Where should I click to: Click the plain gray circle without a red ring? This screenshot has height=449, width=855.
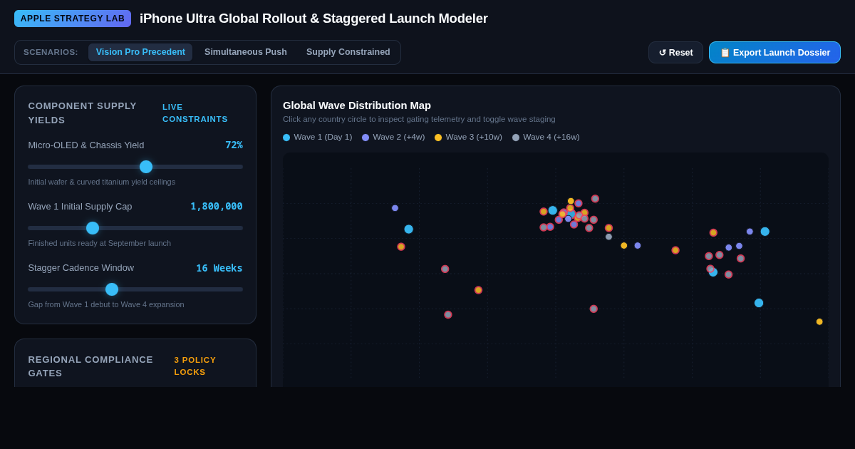(x=608, y=237)
